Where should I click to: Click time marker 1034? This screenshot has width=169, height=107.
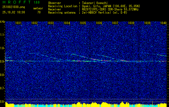[x=67, y=23]
